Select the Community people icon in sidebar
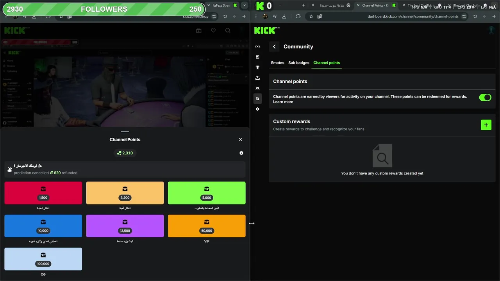500x281 pixels. tap(257, 99)
